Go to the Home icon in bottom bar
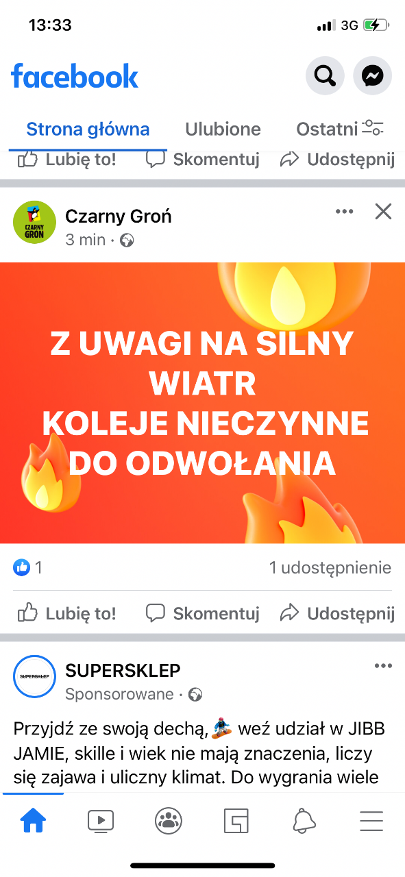Screen dimensions: 405x877 (33, 820)
